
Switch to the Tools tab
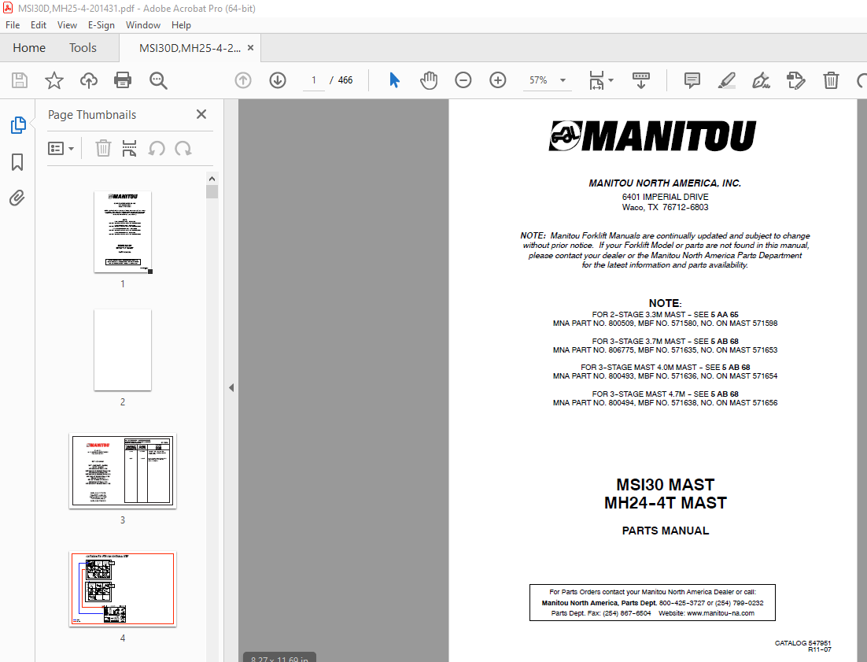coord(83,47)
